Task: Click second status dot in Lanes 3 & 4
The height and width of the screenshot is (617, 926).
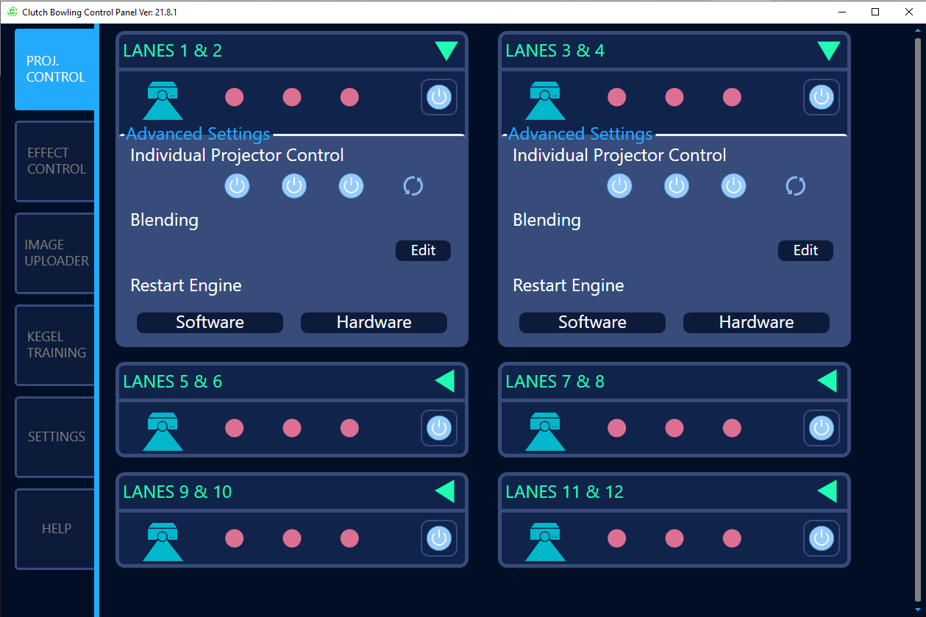Action: click(674, 97)
